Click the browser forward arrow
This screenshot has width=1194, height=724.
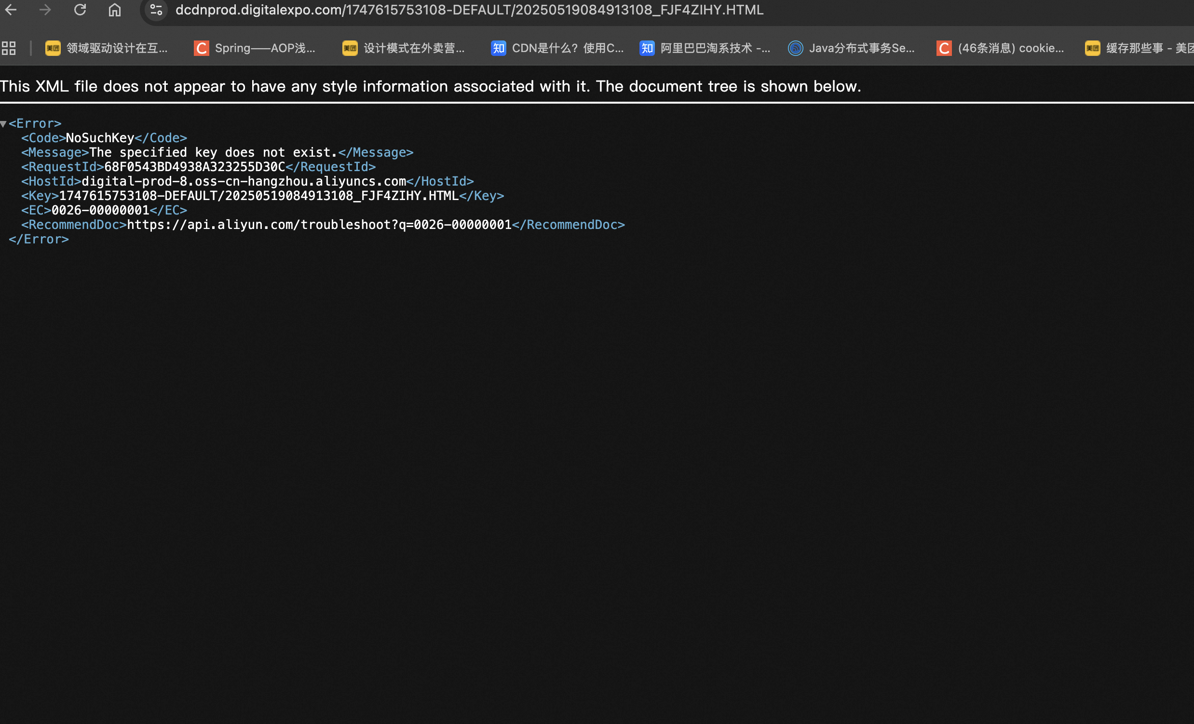[x=45, y=10]
